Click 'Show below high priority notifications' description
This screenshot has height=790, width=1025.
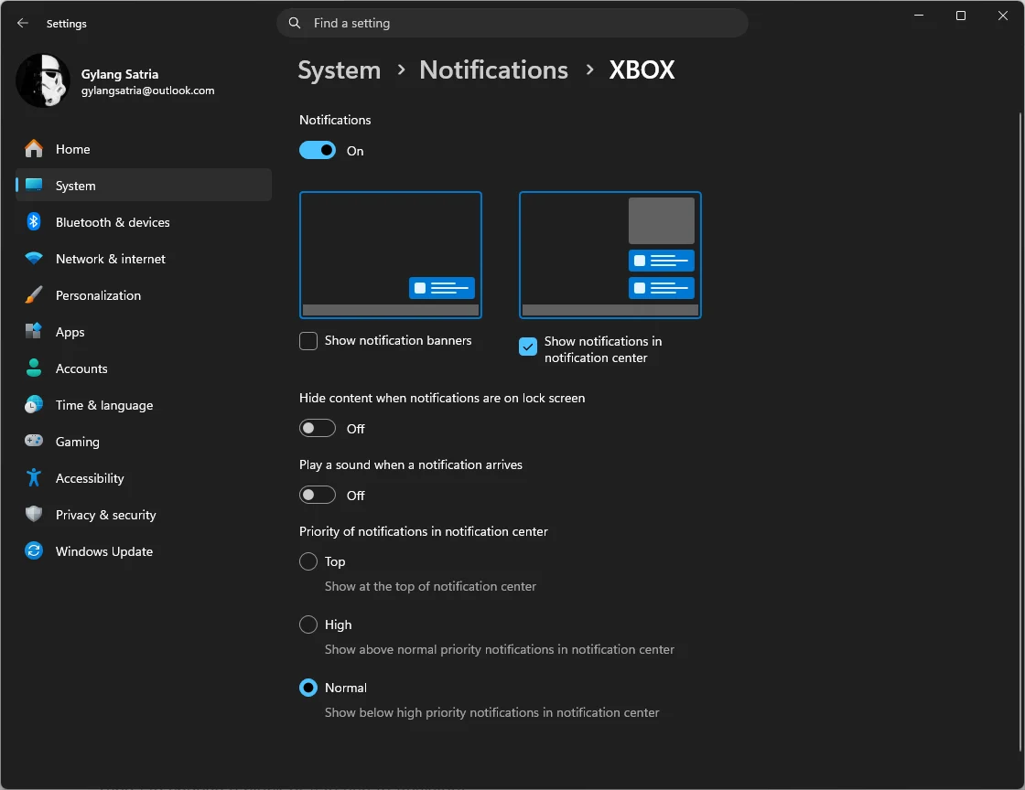pyautogui.click(x=492, y=712)
